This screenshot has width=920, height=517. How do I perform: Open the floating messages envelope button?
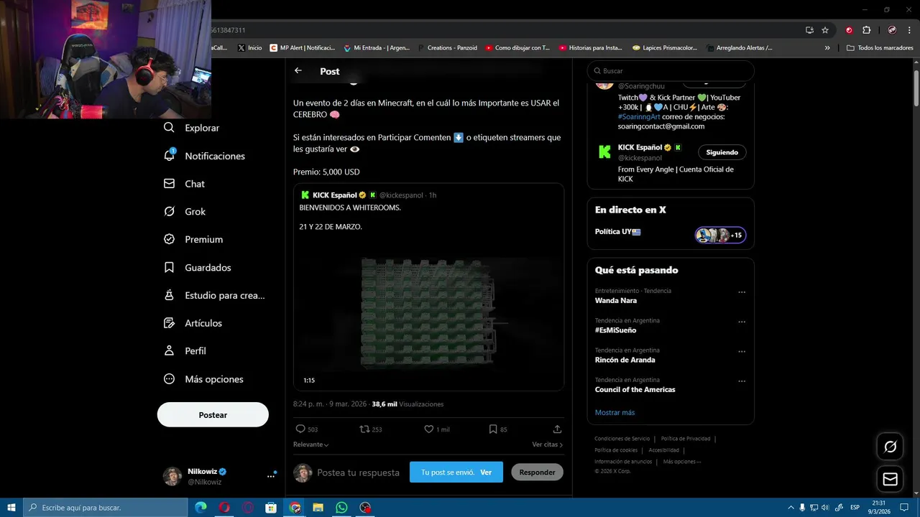[x=890, y=479]
